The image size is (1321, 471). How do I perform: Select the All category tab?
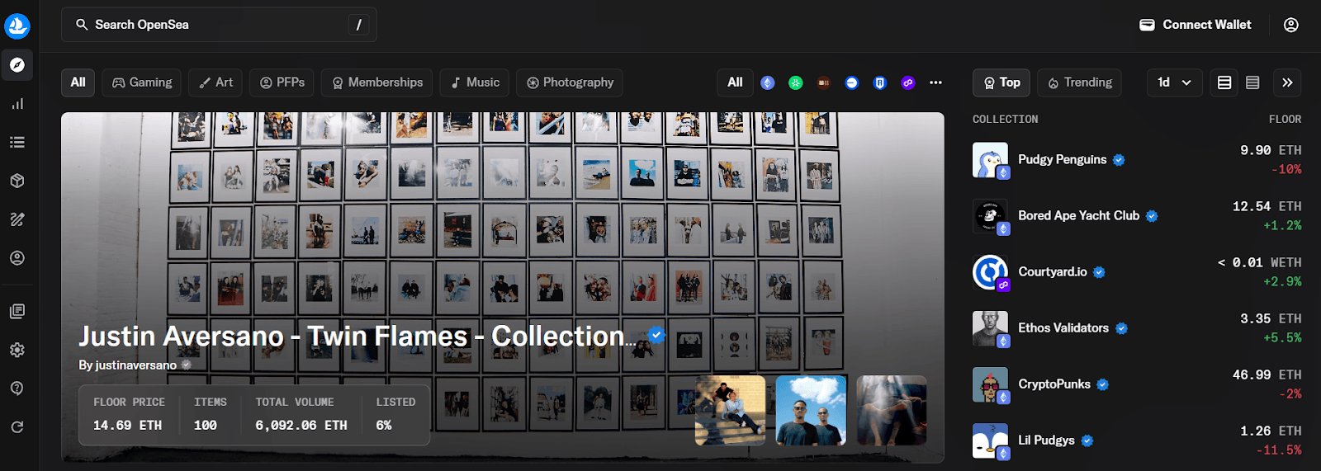tap(78, 82)
